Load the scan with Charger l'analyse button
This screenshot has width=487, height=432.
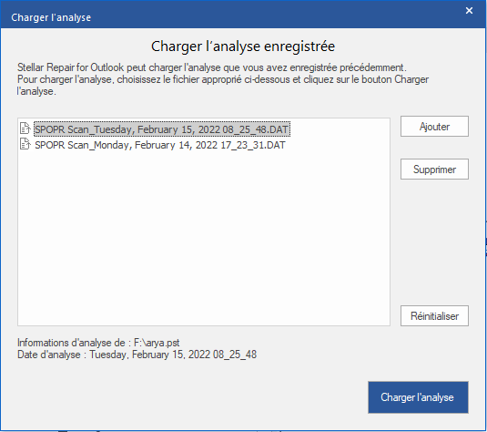pyautogui.click(x=418, y=397)
